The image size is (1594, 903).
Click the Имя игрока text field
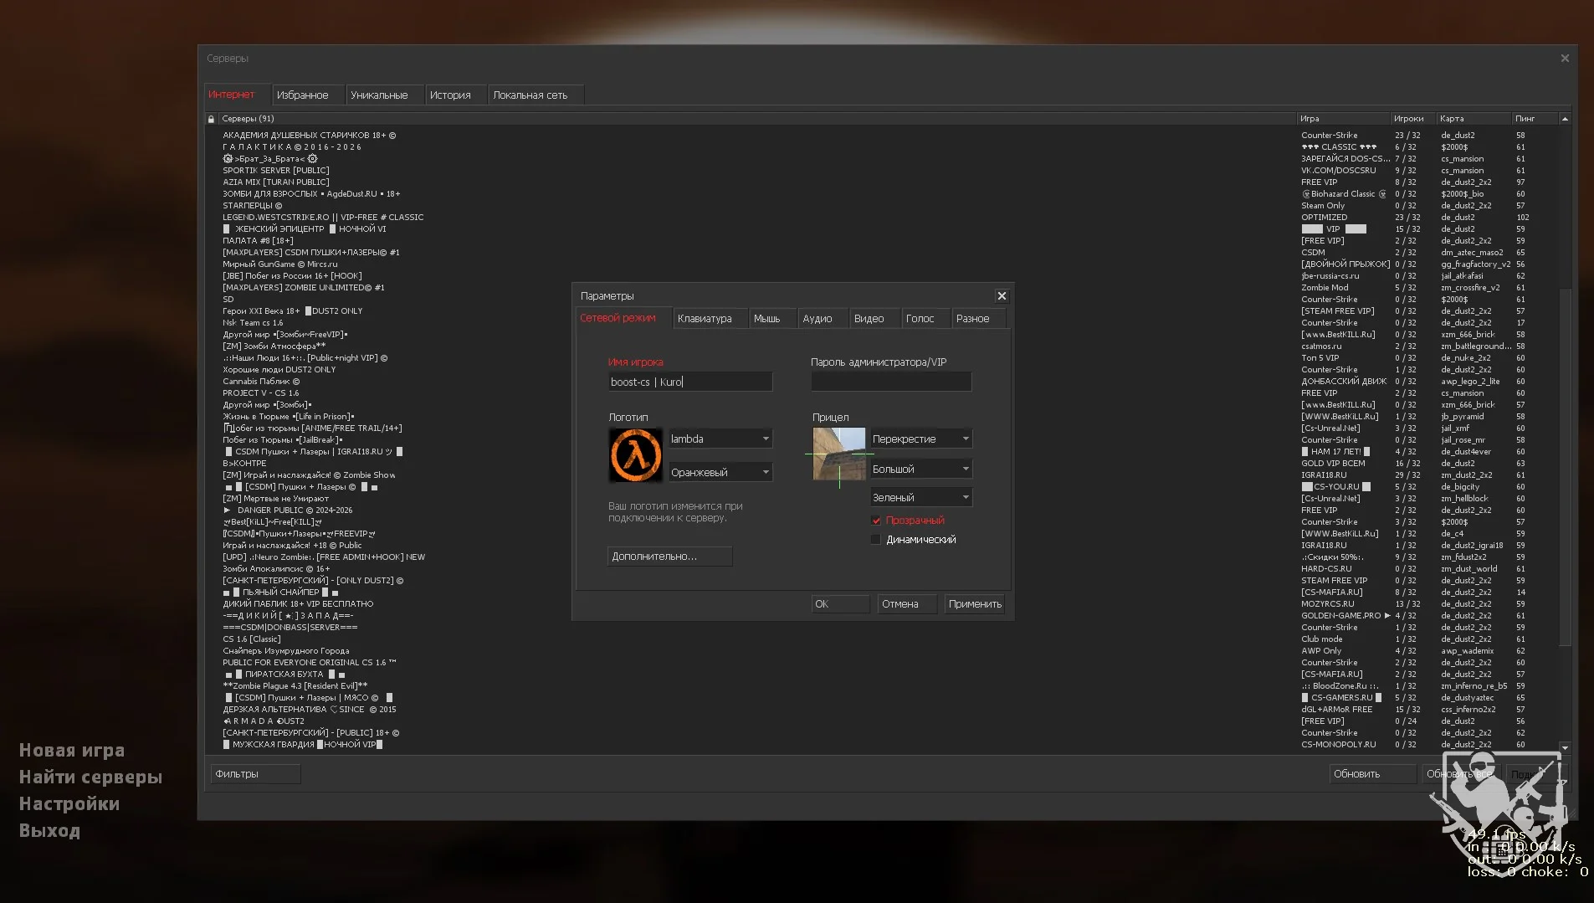(689, 382)
